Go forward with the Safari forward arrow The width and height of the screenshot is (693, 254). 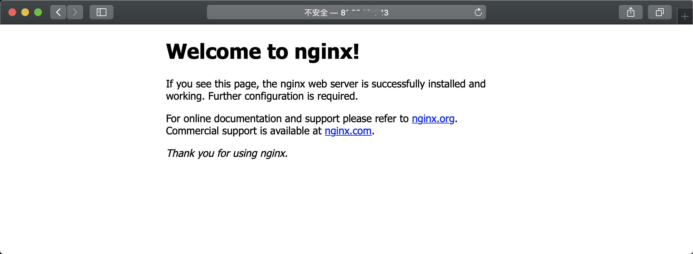(75, 12)
